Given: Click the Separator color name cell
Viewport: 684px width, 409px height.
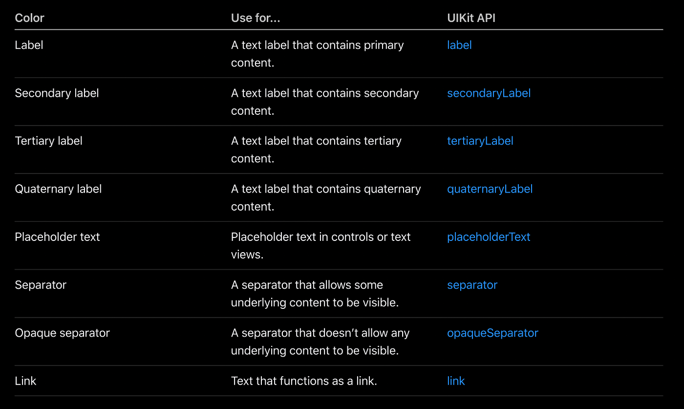Looking at the screenshot, I should [x=41, y=285].
